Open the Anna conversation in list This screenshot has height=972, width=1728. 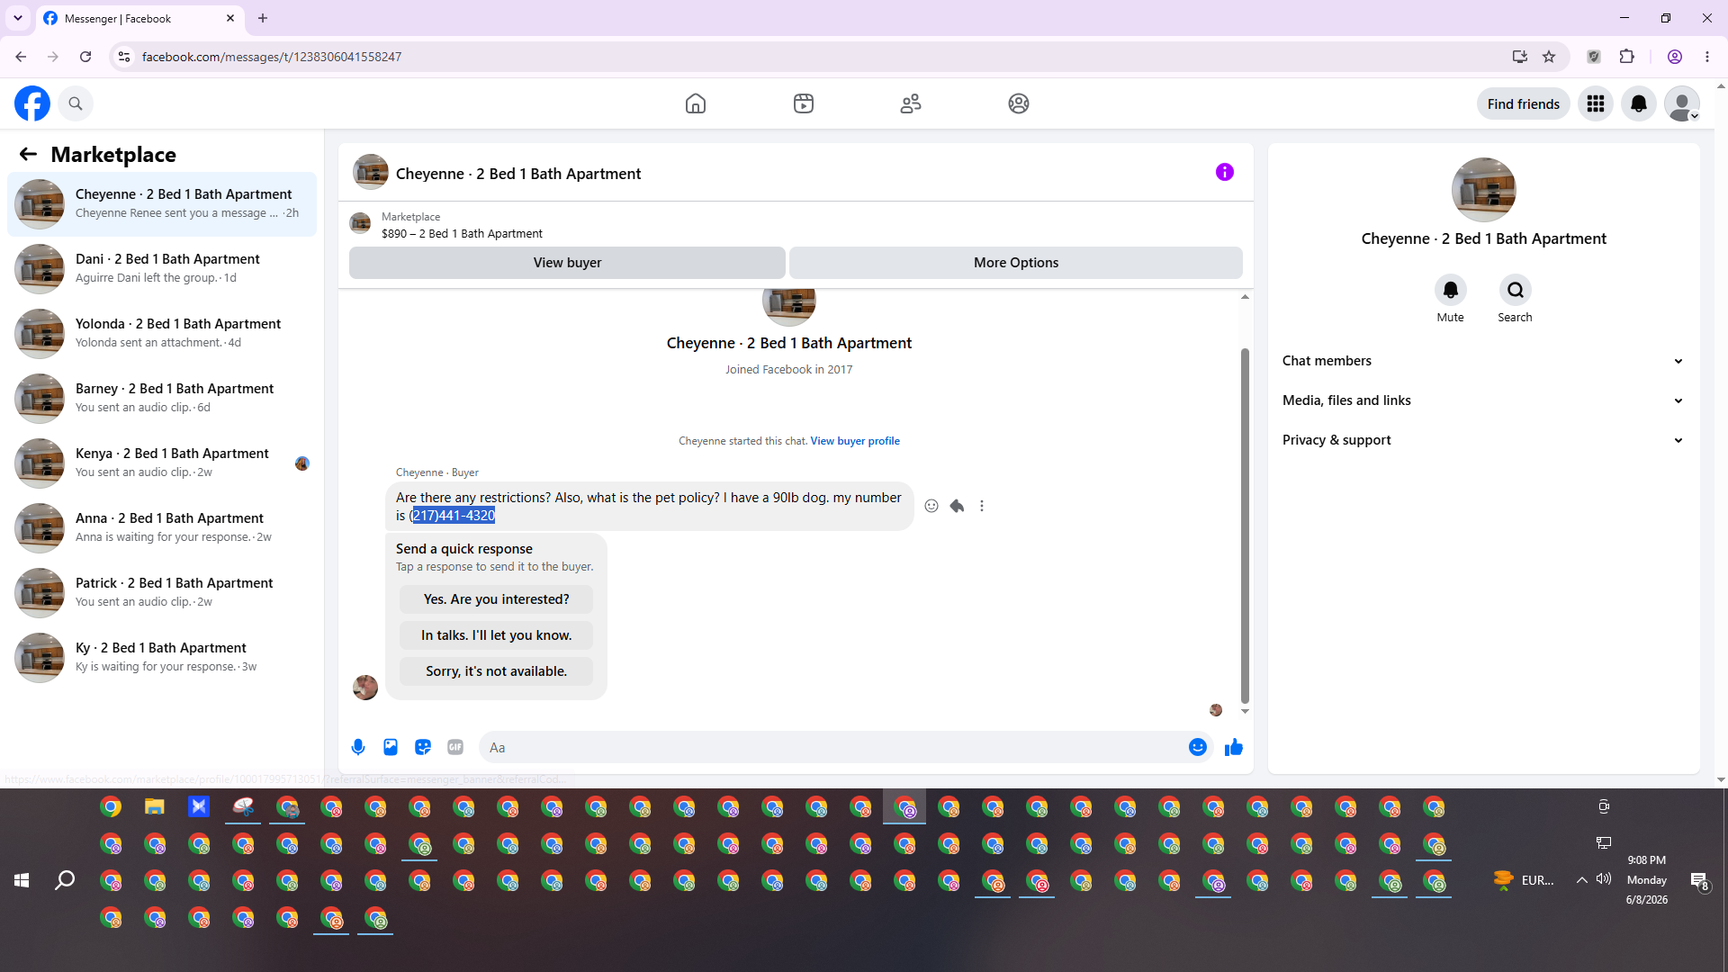(x=162, y=528)
